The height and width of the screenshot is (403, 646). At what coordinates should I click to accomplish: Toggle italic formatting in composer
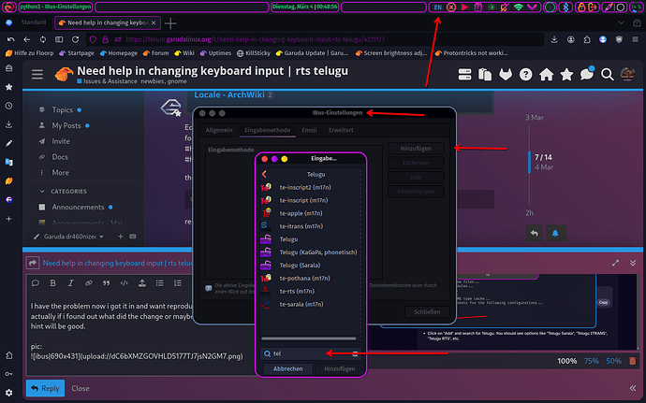pos(71,282)
